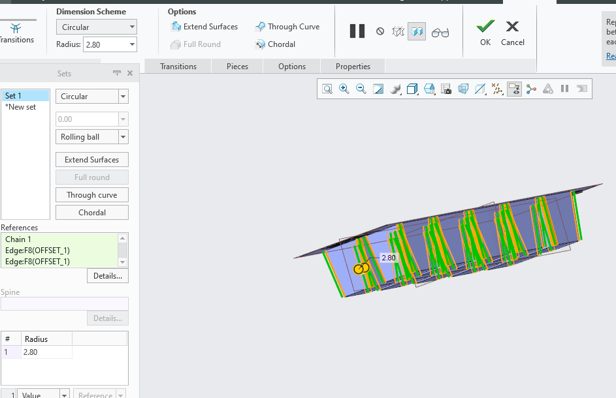Open the View Manager camera icon
The width and height of the screenshot is (616, 398).
click(446, 89)
